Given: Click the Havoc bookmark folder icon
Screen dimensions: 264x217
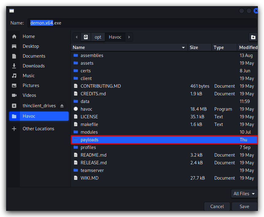Looking at the screenshot, I should tap(14, 116).
